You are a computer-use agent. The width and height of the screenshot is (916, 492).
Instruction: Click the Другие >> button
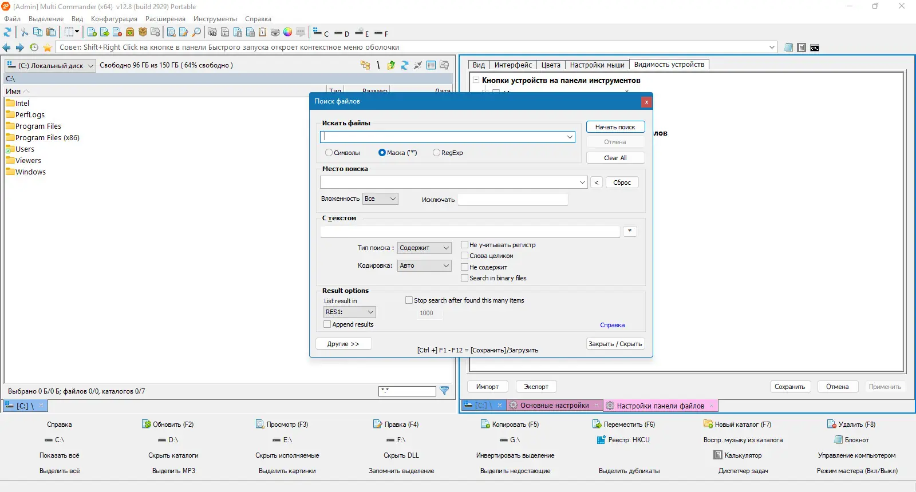343,344
